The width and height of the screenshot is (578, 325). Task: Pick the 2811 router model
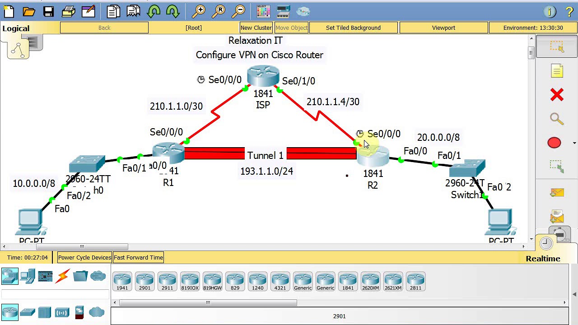point(415,281)
